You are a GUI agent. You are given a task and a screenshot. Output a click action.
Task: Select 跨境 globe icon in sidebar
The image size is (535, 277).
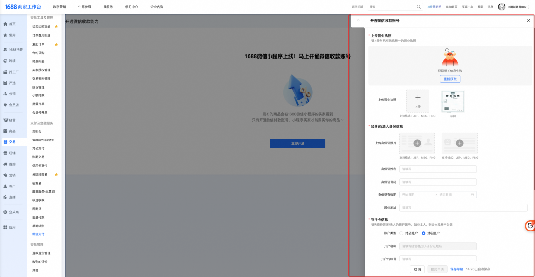coord(5,61)
